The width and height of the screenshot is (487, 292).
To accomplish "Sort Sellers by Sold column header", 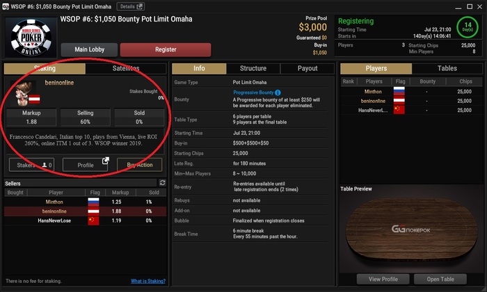I will (x=154, y=193).
